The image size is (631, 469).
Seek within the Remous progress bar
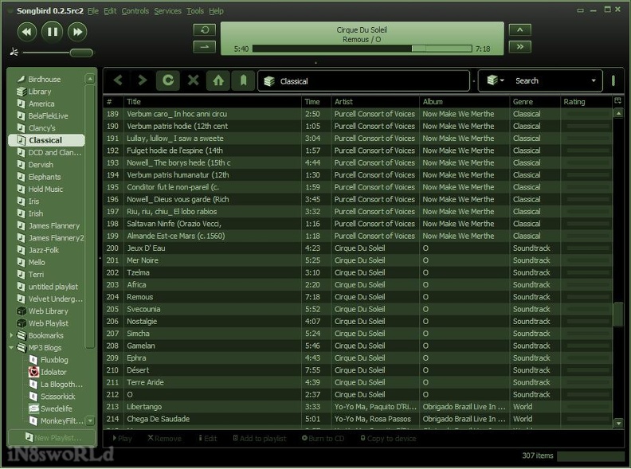coord(363,49)
